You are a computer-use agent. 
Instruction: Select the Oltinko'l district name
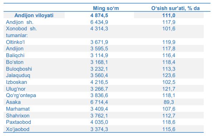tap(15, 42)
